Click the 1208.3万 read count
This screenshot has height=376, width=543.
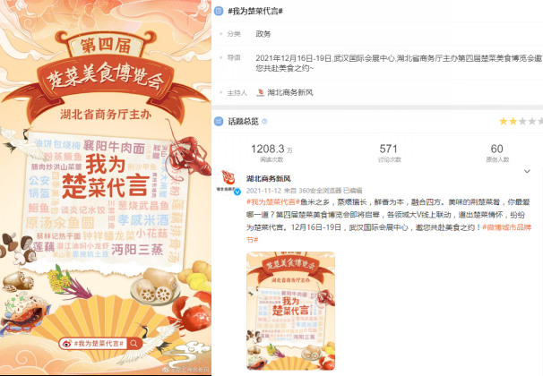[x=271, y=150]
